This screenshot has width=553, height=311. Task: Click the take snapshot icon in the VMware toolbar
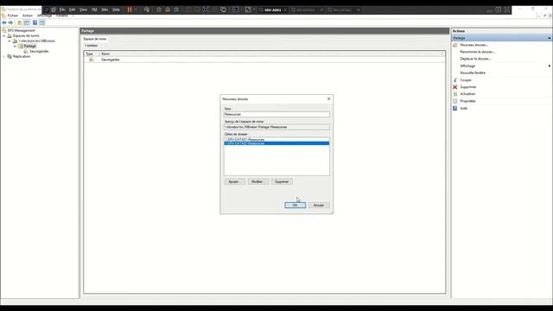tap(159, 10)
